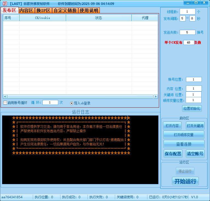The width and height of the screenshot is (210, 201).
Task: Switch to the 发布区 tab
Action: click(9, 10)
